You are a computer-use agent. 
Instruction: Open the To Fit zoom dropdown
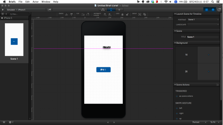[215, 122]
